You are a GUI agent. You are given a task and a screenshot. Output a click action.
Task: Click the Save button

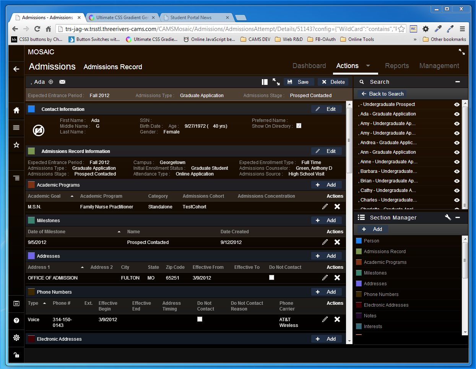[299, 82]
